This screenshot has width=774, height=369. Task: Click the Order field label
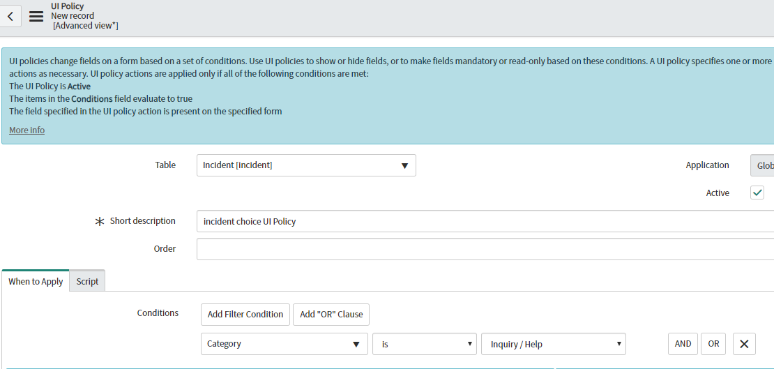pos(165,248)
